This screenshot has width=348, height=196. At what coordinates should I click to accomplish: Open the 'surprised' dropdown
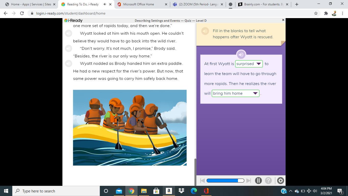coord(249,64)
